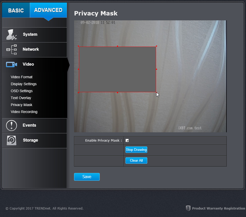The height and width of the screenshot is (217, 246).
Task: Go to Display Settings page
Action: [x=24, y=84]
